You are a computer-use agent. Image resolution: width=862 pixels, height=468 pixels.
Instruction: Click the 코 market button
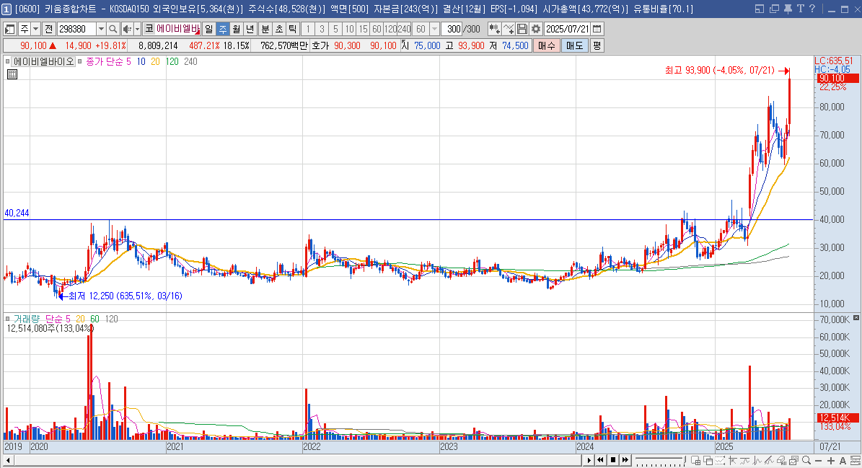[x=149, y=29]
